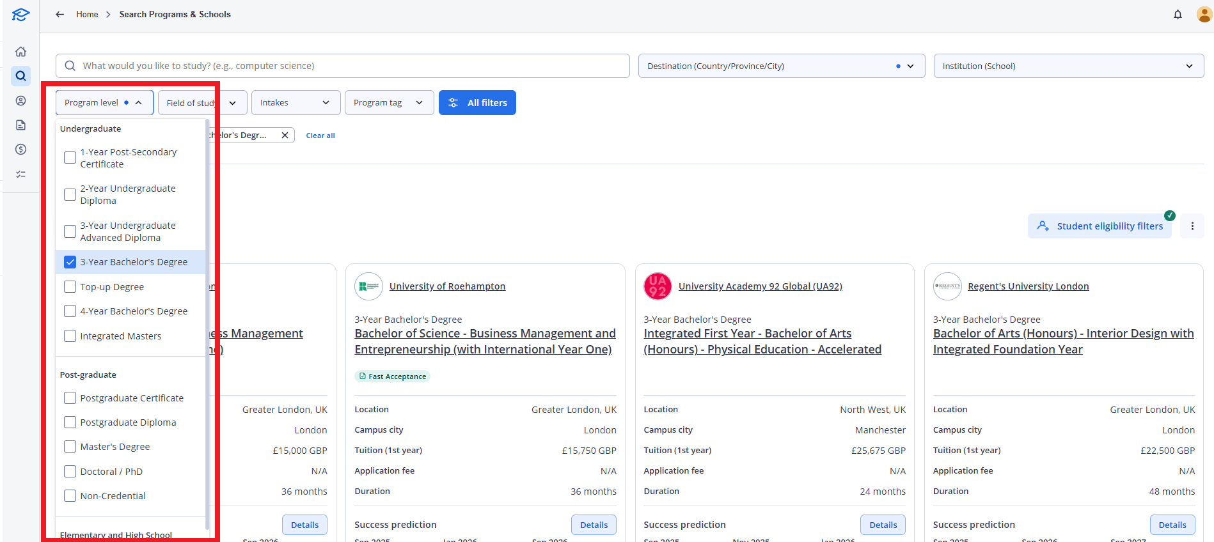
Task: Check the Top-up Degree option
Action: 70,287
